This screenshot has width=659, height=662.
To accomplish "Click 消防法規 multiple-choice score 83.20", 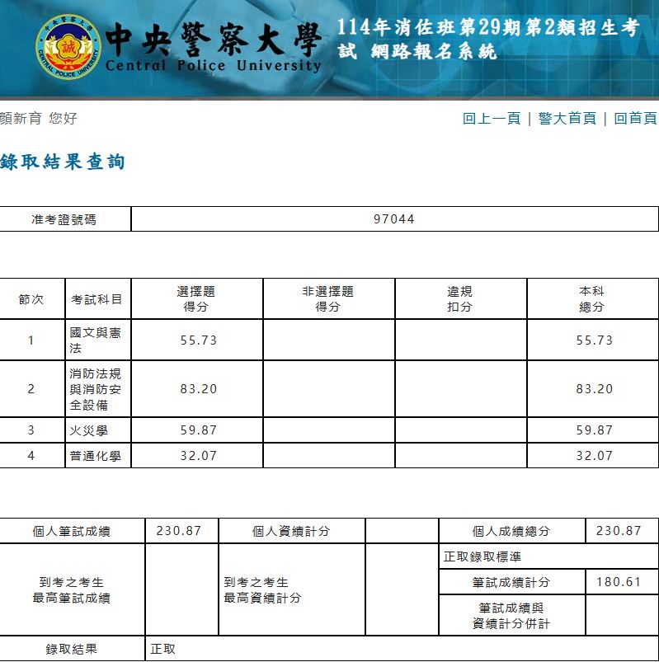I will [x=198, y=389].
